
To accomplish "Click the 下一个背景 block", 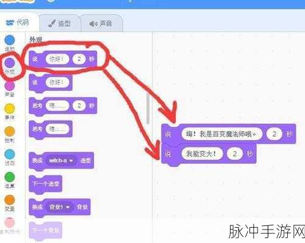I will (x=46, y=230).
